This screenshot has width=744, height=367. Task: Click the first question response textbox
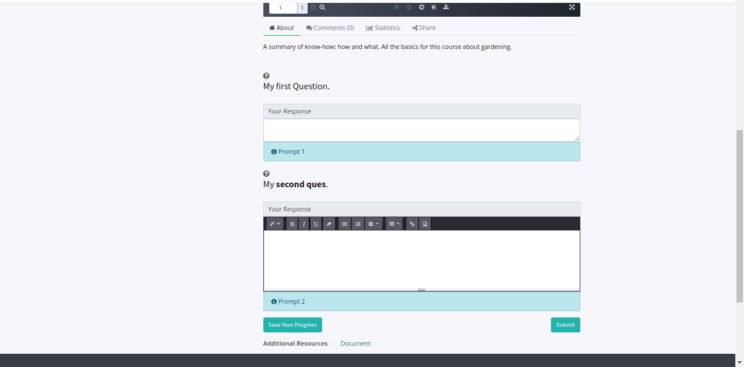(421, 130)
